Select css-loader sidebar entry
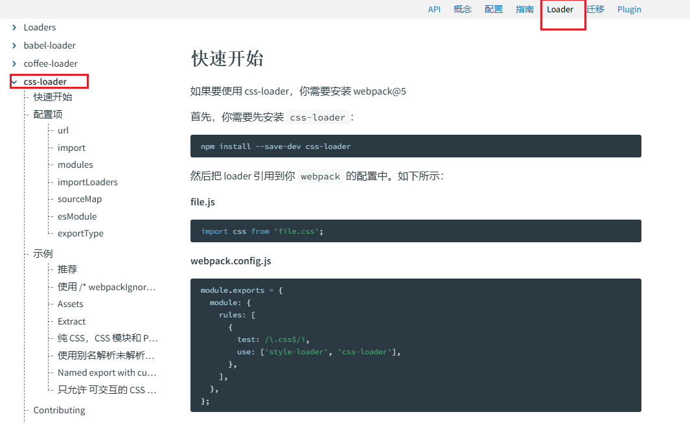The width and height of the screenshot is (690, 423). pyautogui.click(x=45, y=82)
